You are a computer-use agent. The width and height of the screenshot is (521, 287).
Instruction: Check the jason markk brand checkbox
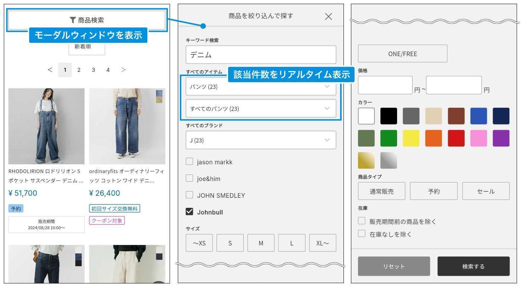pos(190,162)
